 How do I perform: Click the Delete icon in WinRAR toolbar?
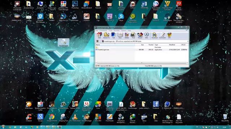pyautogui.click(x=127, y=35)
